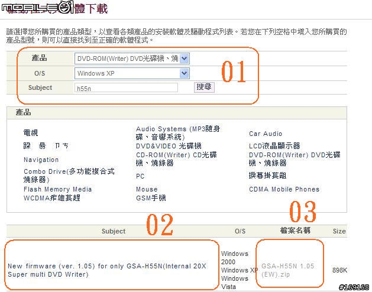
Task: Open the Combo Drive(多功能複合式燒錄器) category
Action: coord(69,176)
